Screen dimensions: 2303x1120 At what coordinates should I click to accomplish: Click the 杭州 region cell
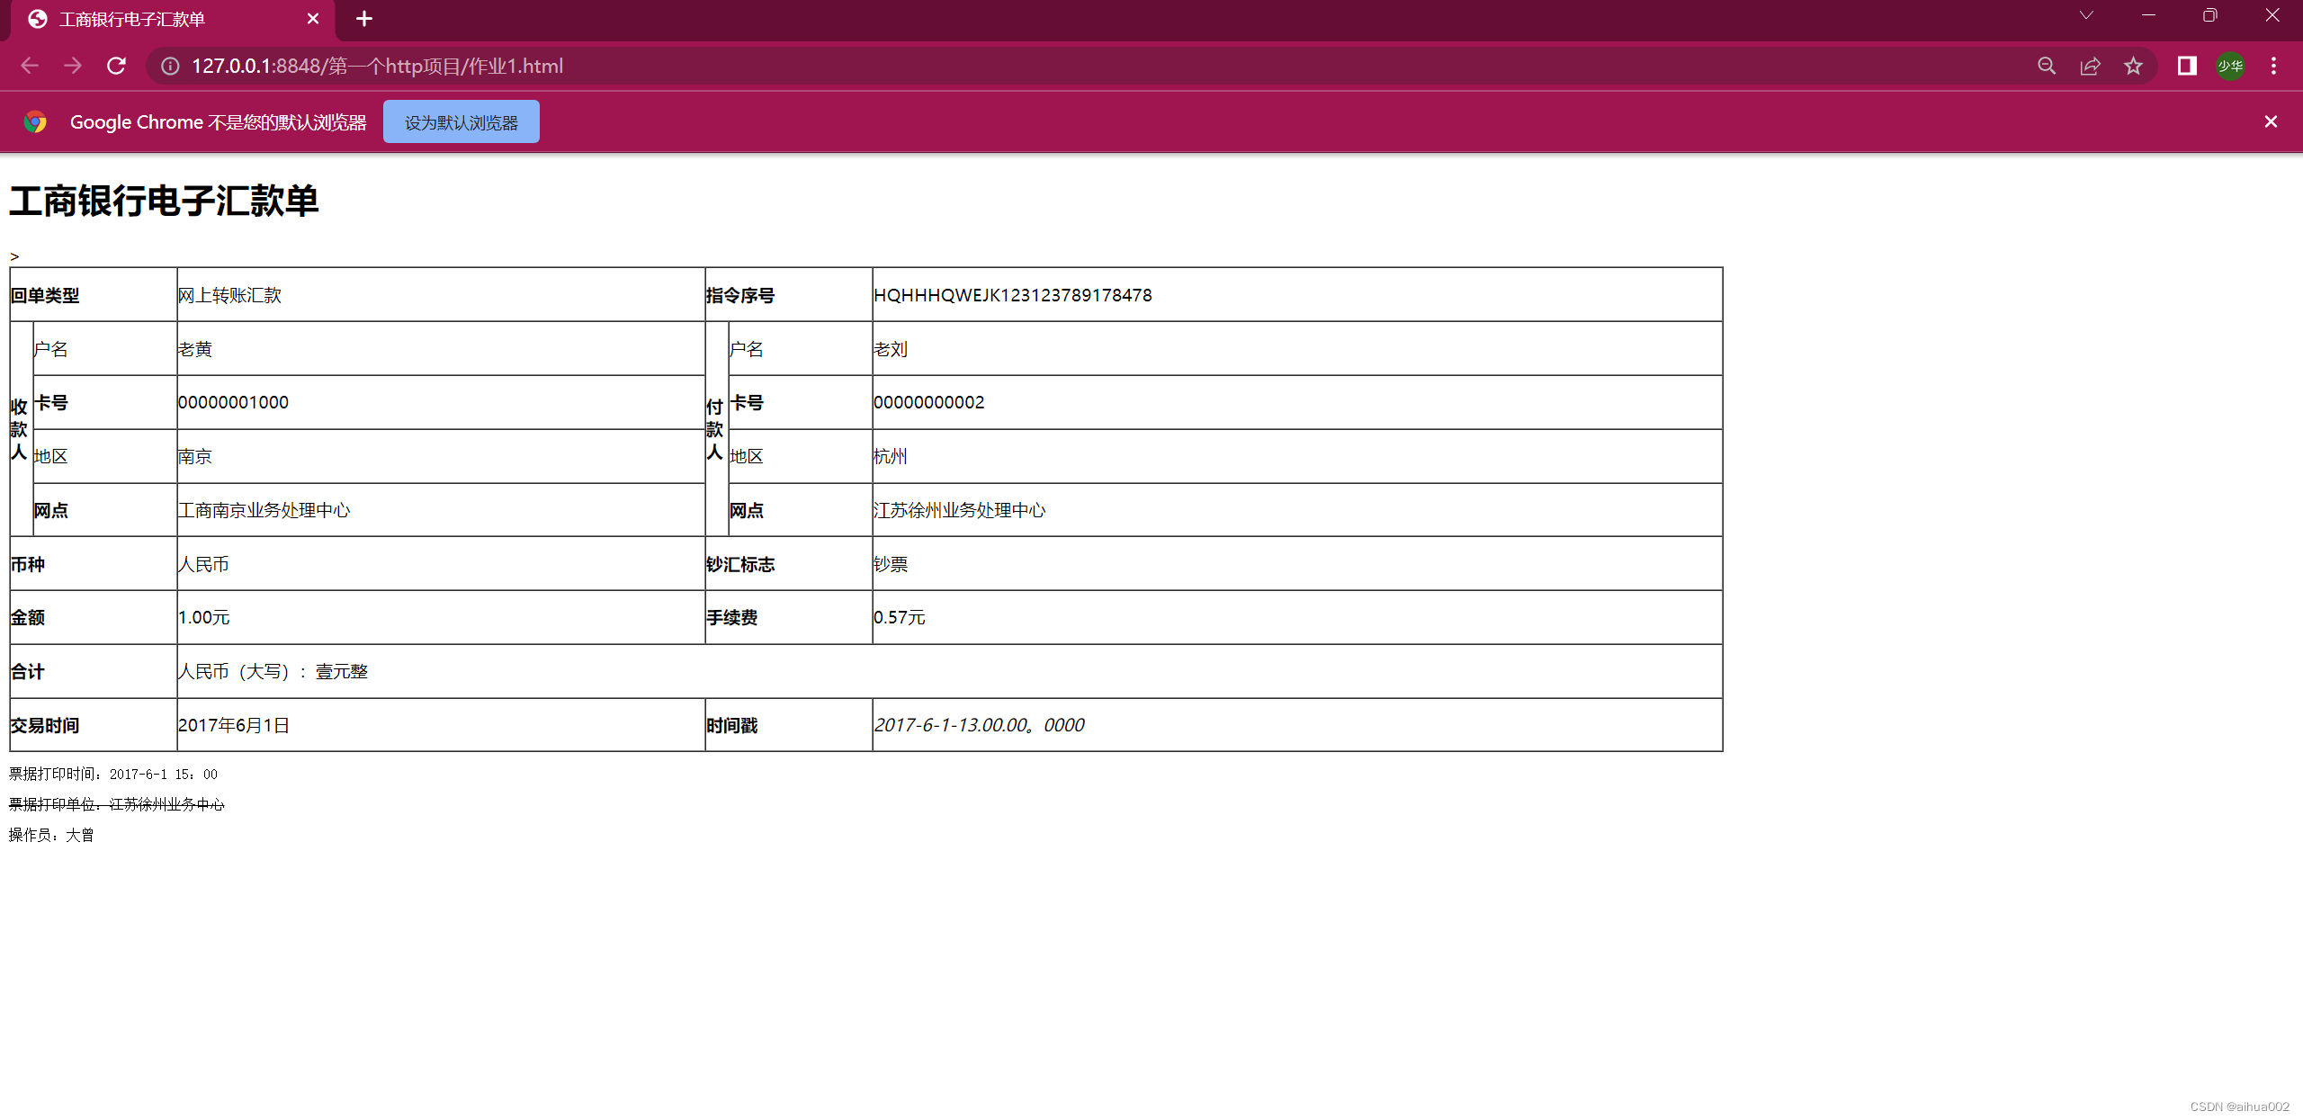click(x=1297, y=456)
